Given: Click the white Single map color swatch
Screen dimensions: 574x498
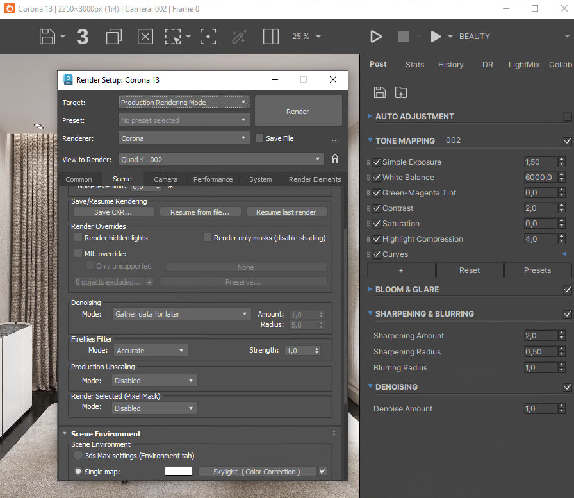Looking at the screenshot, I should coord(178,471).
